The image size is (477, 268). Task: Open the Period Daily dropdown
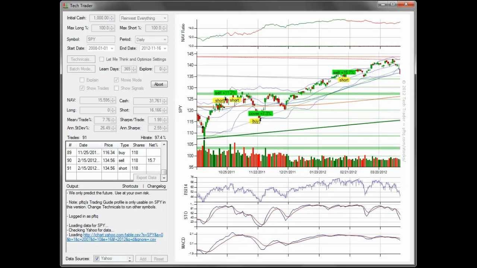(152, 39)
